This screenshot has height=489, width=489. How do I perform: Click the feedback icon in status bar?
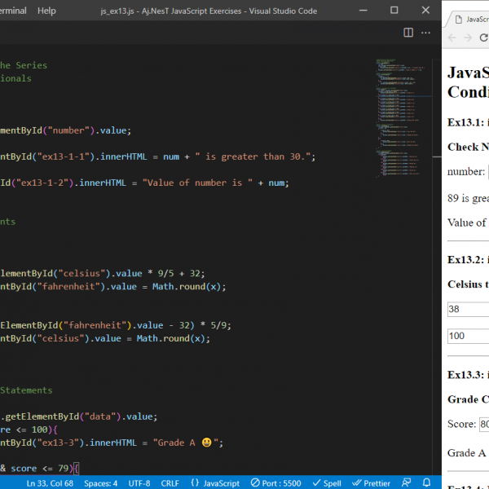406,482
